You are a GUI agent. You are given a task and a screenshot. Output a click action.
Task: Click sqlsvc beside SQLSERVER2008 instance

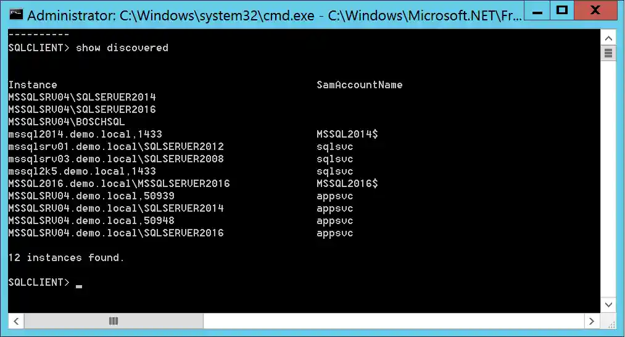pos(335,159)
